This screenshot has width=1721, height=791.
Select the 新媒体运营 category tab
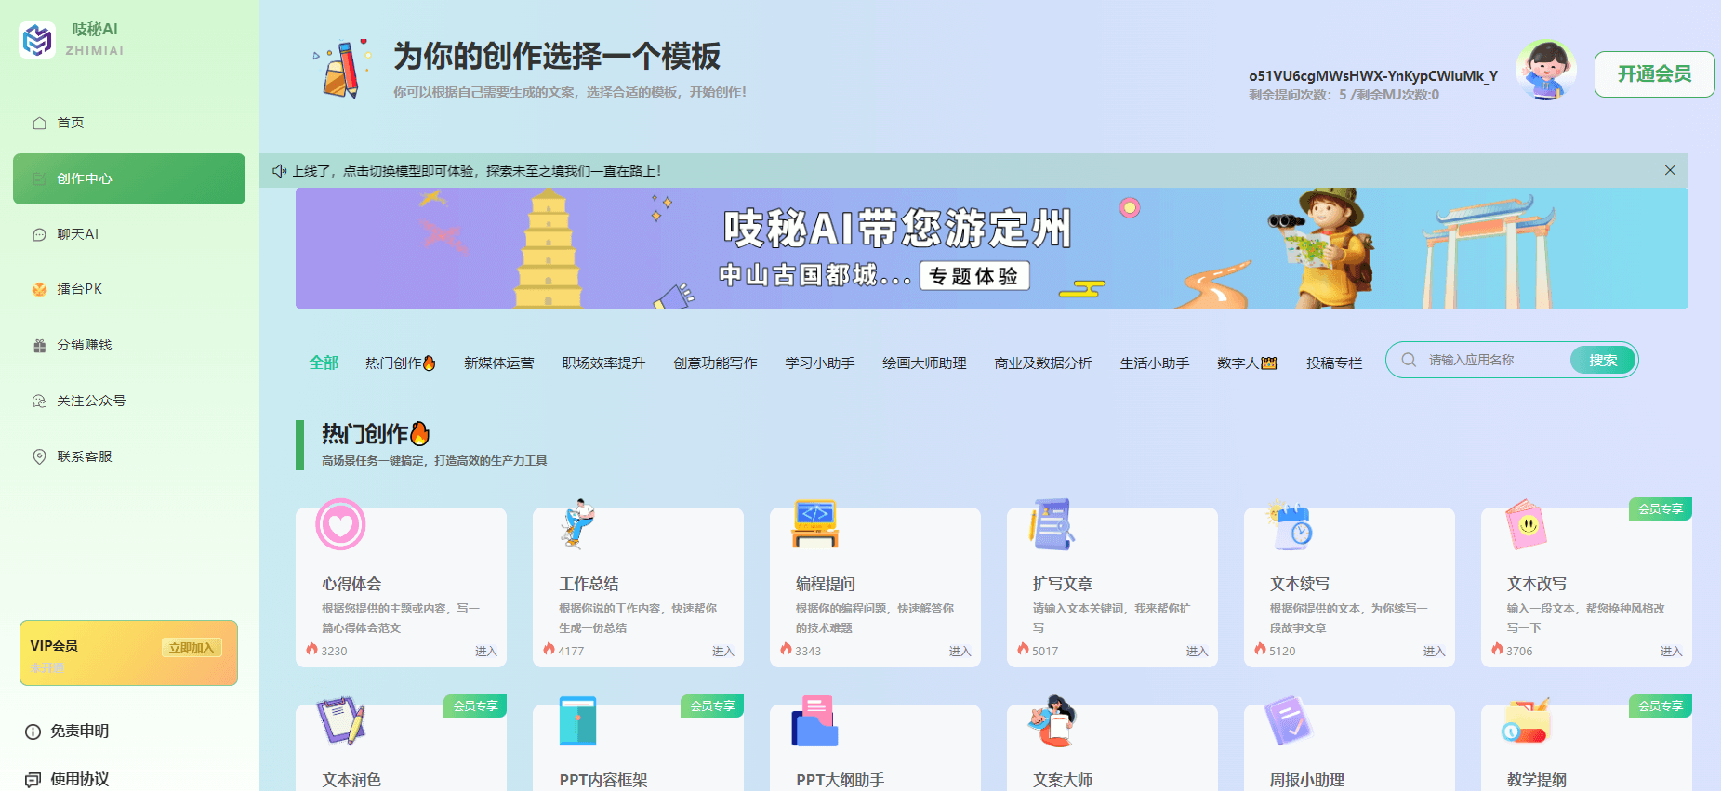click(x=499, y=363)
